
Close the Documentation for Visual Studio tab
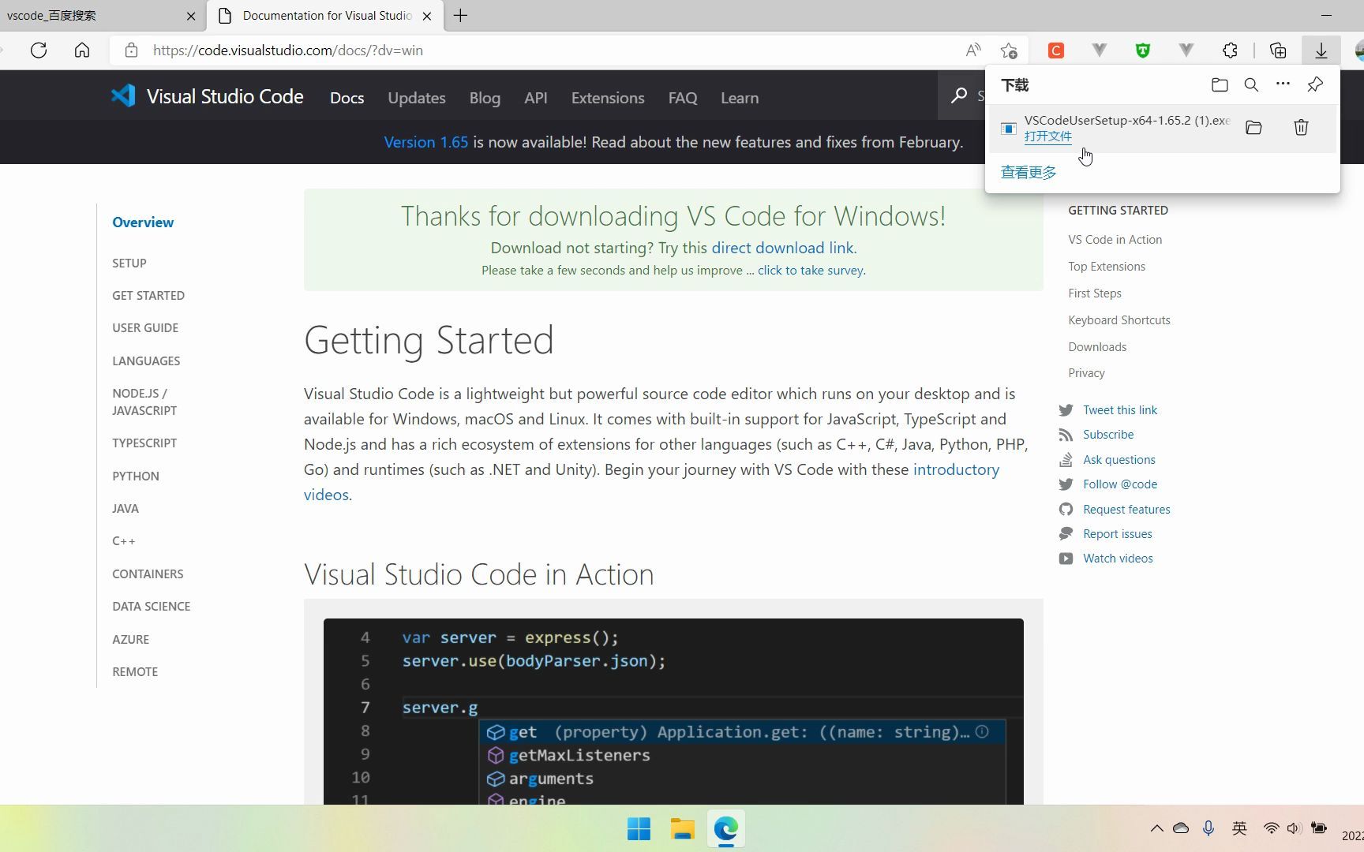[427, 16]
